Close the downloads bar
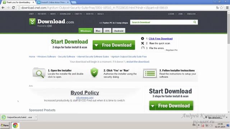Image resolution: width=230 pixels, height=129 pixels. coord(227,117)
